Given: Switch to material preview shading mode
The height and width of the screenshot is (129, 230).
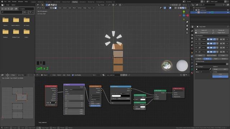Looking at the screenshot, I should 183,8.
